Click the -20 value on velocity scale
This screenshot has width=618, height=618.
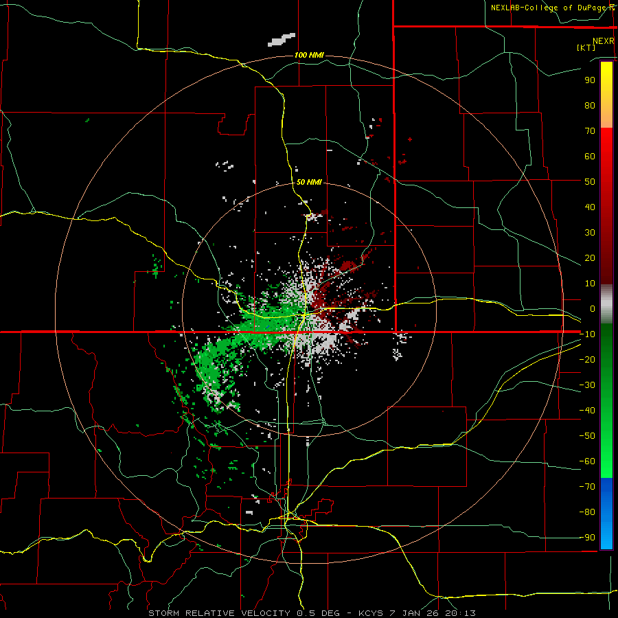[x=587, y=359]
